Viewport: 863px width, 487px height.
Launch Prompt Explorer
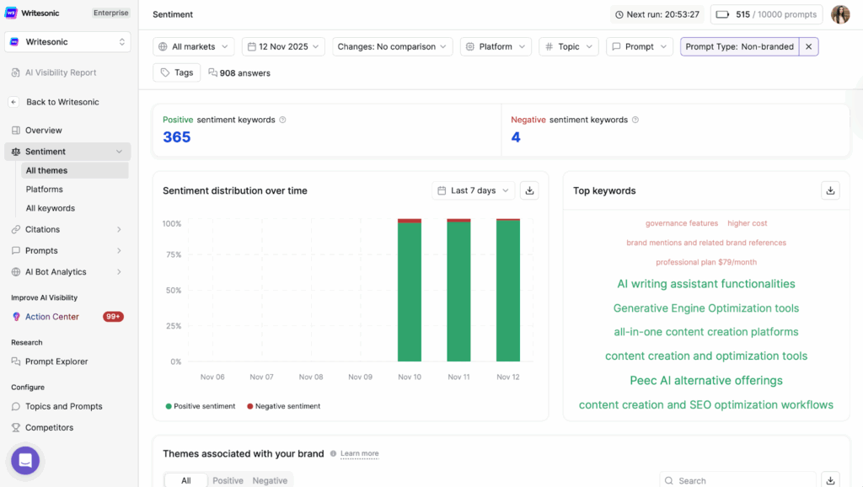pyautogui.click(x=56, y=361)
